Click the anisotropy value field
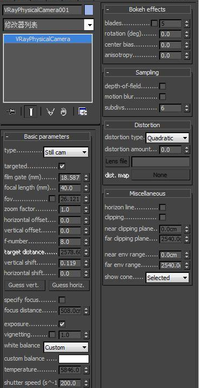This screenshot has height=388, width=199. pyautogui.click(x=171, y=56)
